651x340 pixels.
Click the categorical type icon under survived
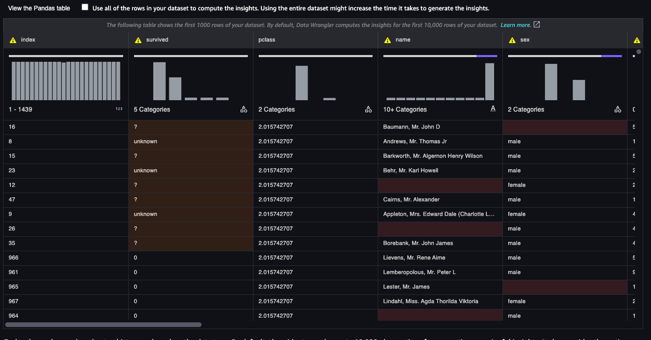(x=244, y=109)
